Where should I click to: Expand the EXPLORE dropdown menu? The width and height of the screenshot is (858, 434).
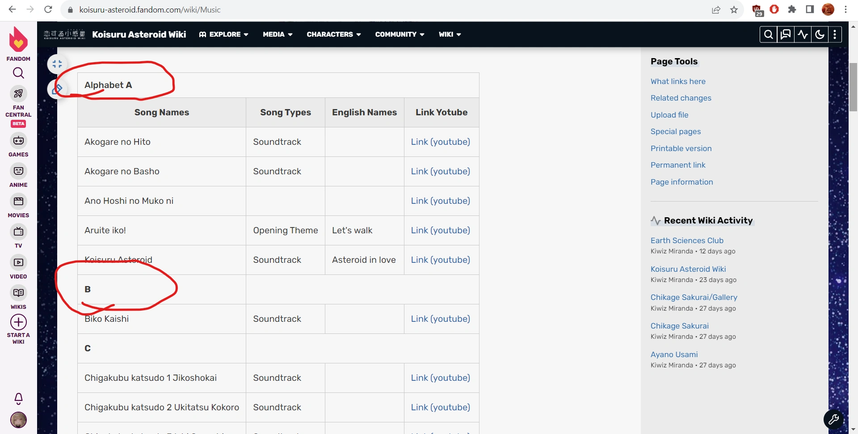(223, 34)
